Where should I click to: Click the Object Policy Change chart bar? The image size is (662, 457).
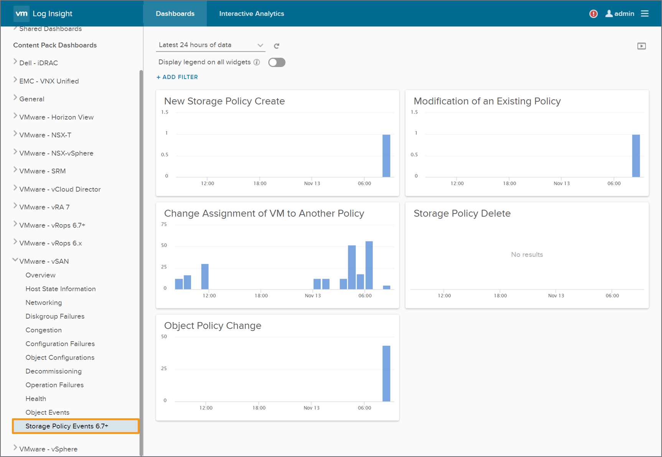[386, 373]
